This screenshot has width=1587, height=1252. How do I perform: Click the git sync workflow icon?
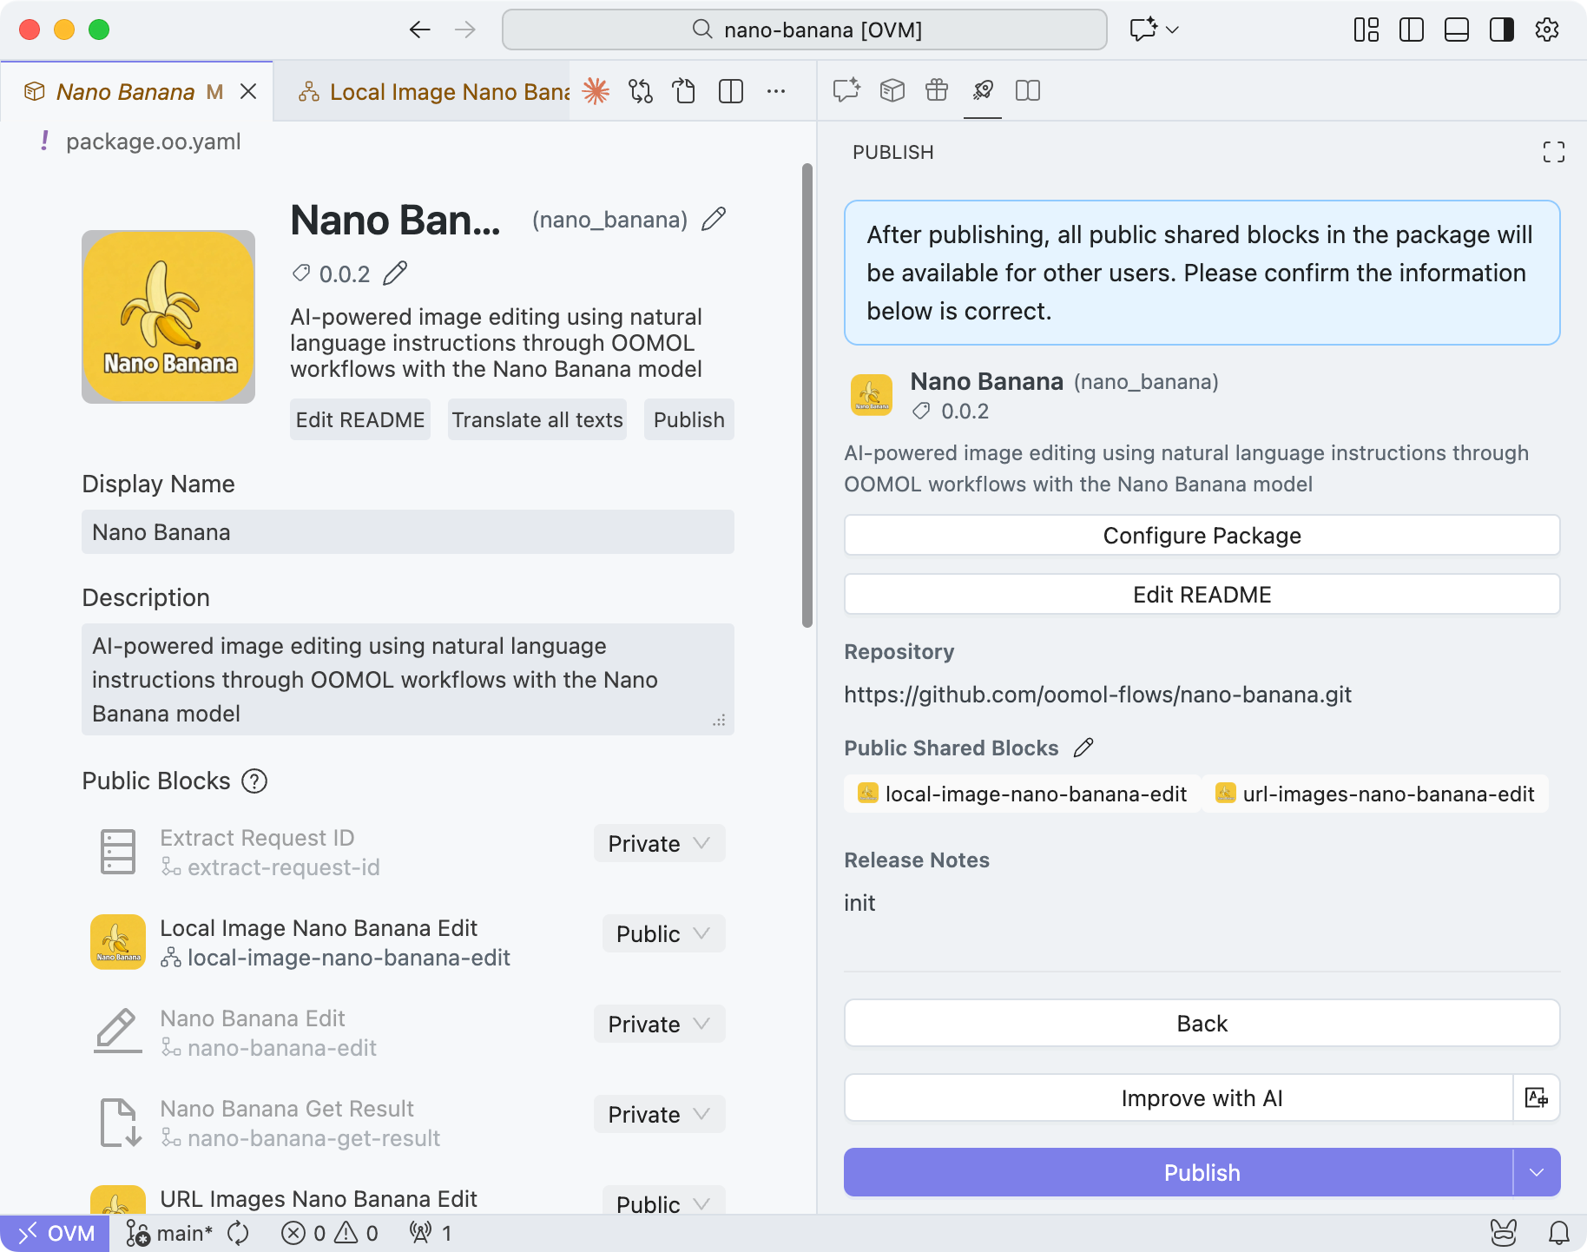(x=641, y=91)
